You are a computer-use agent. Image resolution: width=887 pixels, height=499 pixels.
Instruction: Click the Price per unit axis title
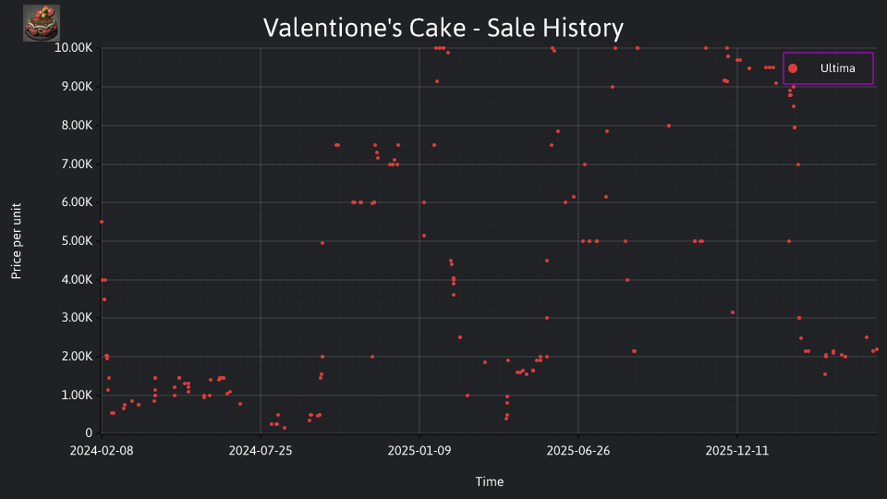[x=17, y=241]
